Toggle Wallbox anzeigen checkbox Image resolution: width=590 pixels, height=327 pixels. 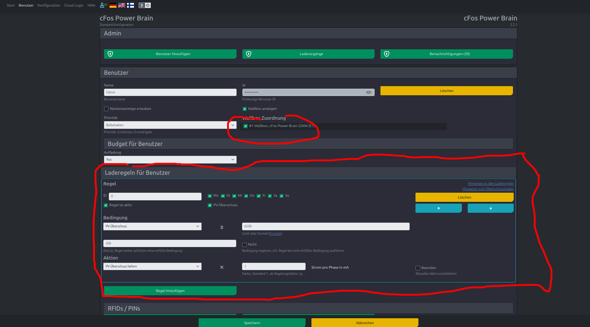click(x=245, y=109)
